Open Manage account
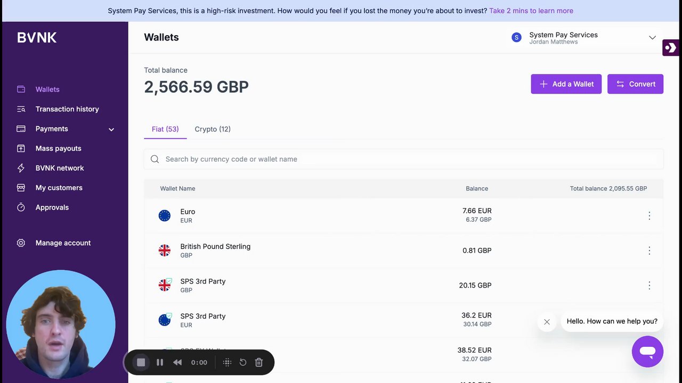This screenshot has height=383, width=682. click(x=63, y=243)
